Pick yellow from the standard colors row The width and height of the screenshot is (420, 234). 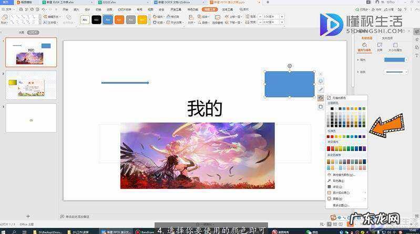[x=340, y=136]
